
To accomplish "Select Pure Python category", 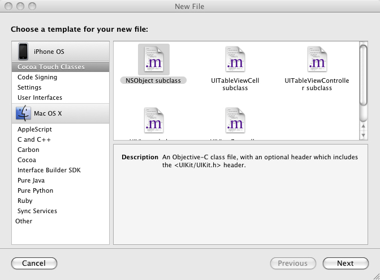I will (61, 190).
